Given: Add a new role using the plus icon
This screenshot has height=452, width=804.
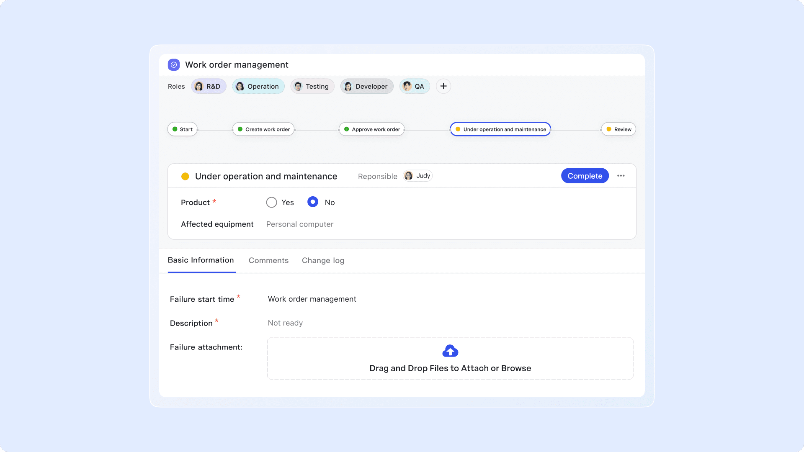Looking at the screenshot, I should (x=443, y=86).
